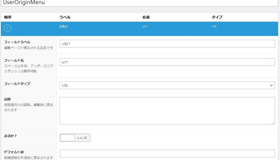Focus the フィールドラベル input containing URL1
The image size is (280, 160).
167,44
